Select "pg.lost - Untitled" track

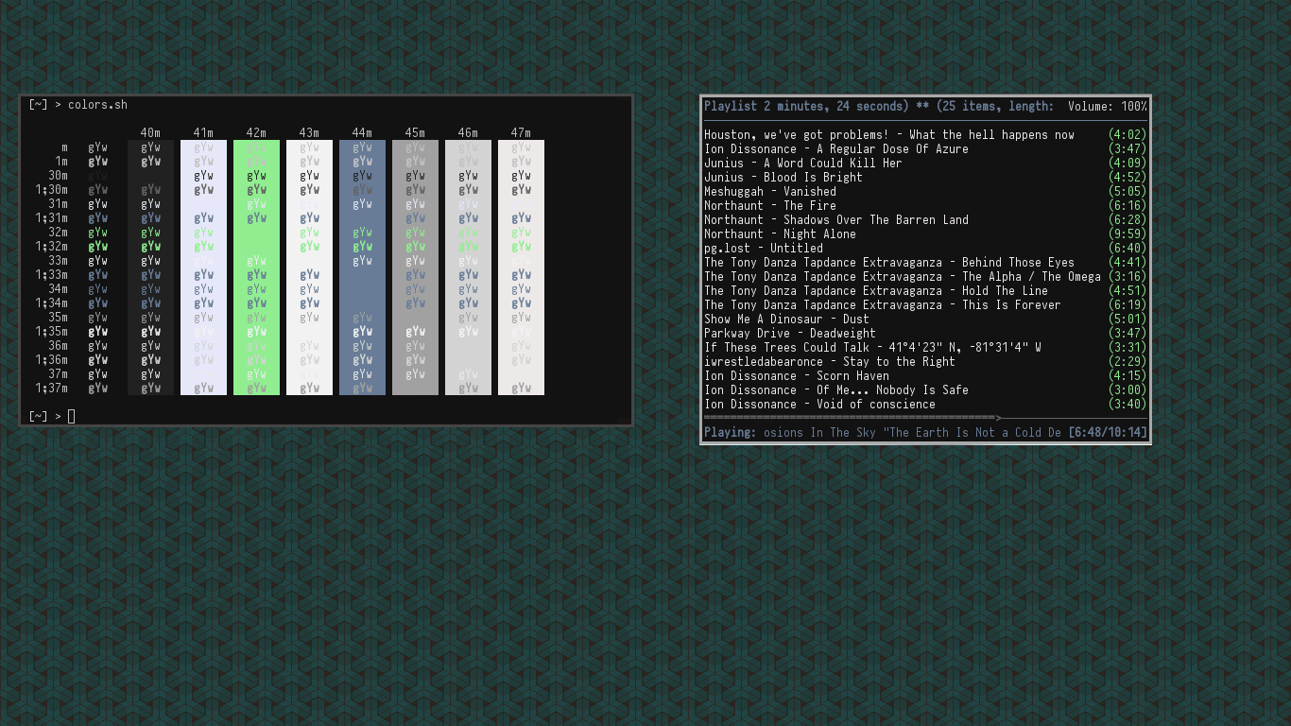point(925,249)
